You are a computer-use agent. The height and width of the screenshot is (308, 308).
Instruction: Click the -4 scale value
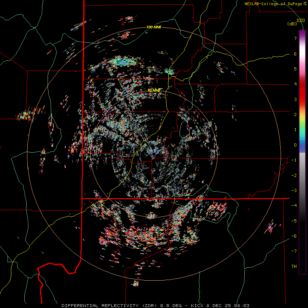pyautogui.click(x=294, y=205)
